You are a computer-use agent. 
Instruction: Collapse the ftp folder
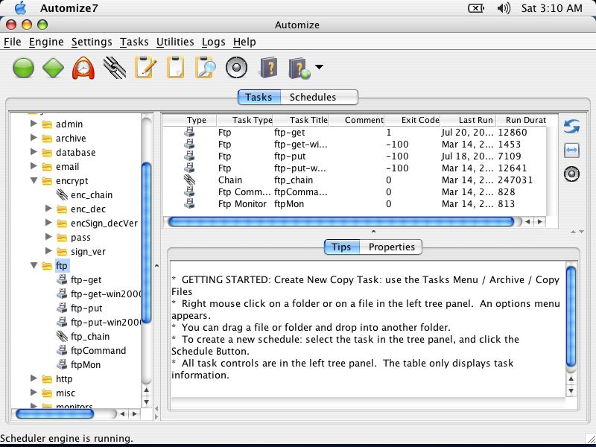click(x=34, y=265)
